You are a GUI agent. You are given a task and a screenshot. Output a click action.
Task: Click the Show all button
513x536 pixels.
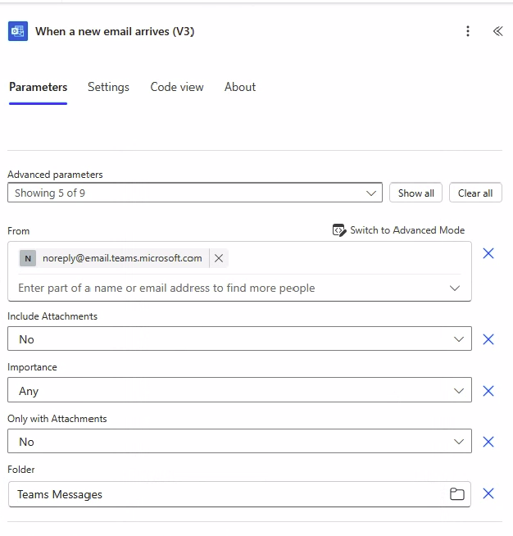[x=415, y=193]
